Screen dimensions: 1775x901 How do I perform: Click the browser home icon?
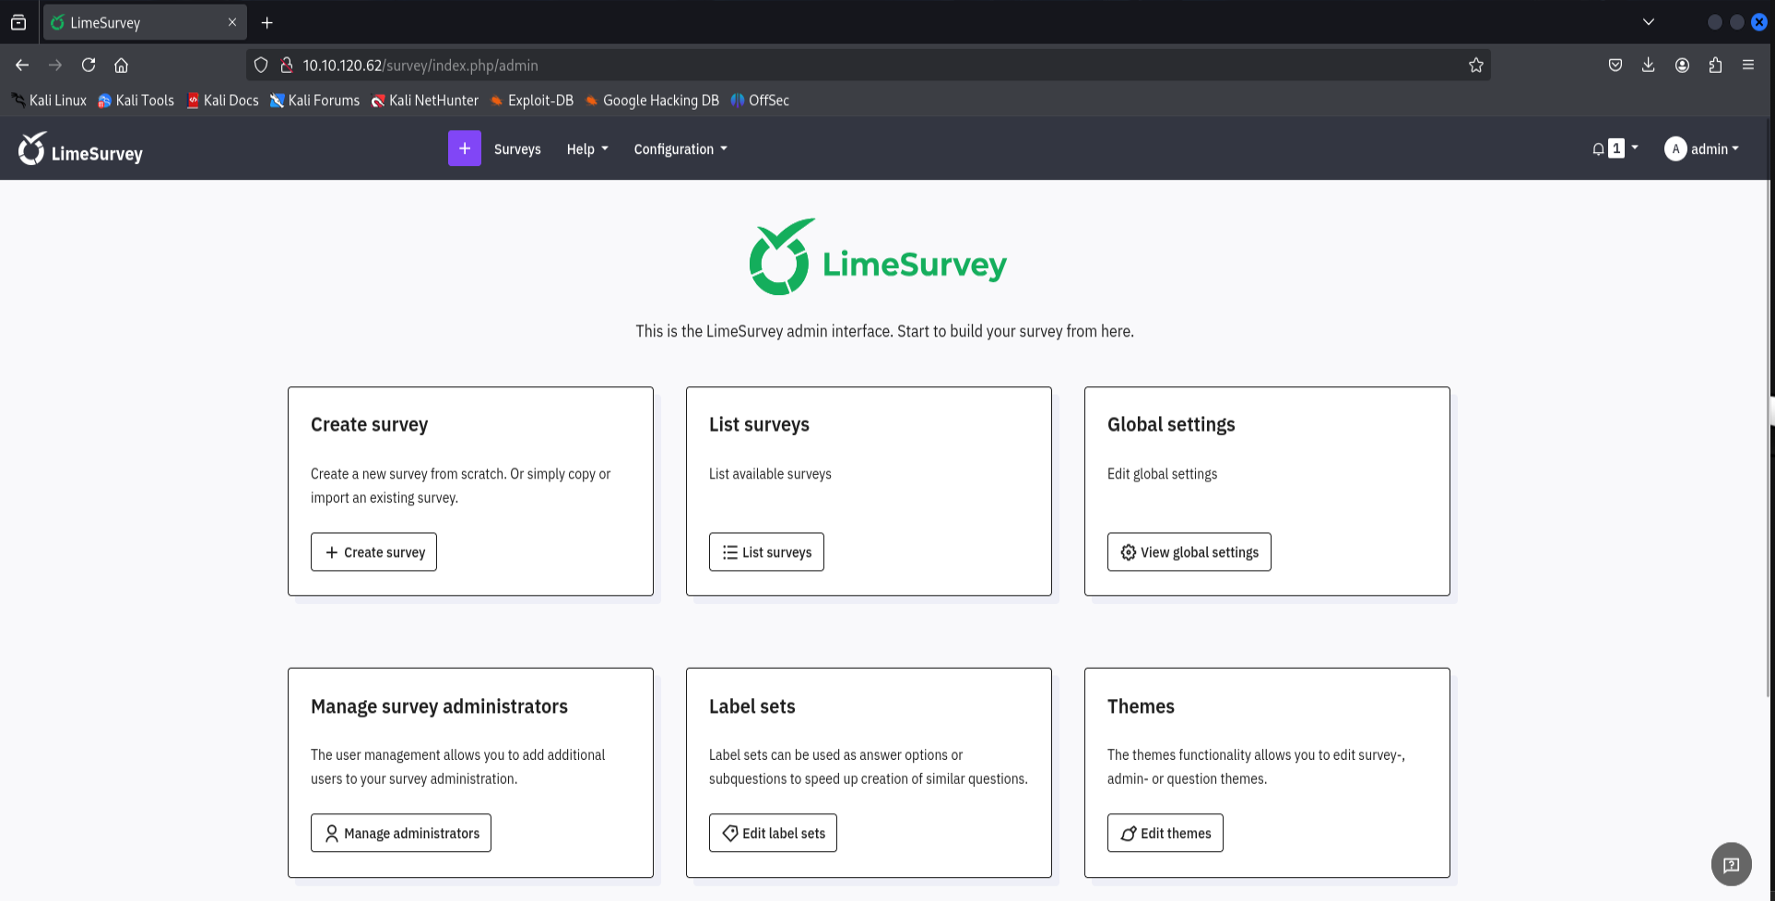121,65
